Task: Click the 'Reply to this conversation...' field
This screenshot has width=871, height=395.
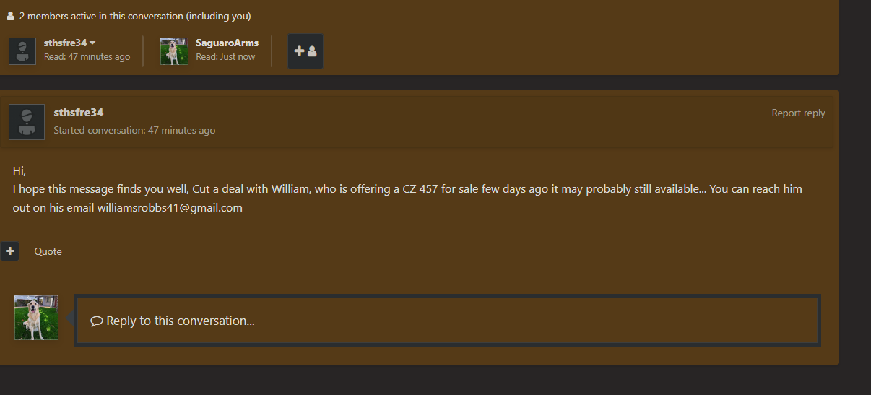Action: [x=448, y=321]
